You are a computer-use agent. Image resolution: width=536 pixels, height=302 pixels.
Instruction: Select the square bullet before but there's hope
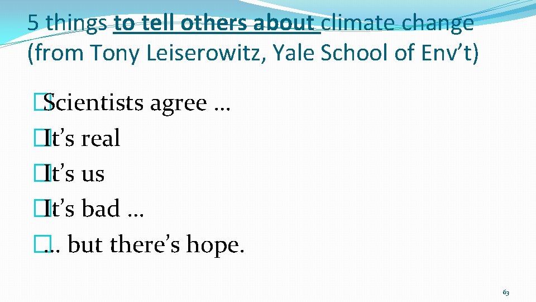pyautogui.click(x=42, y=244)
